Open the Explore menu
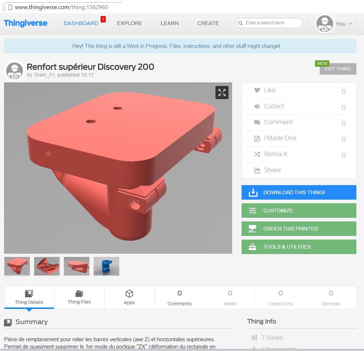 [129, 23]
